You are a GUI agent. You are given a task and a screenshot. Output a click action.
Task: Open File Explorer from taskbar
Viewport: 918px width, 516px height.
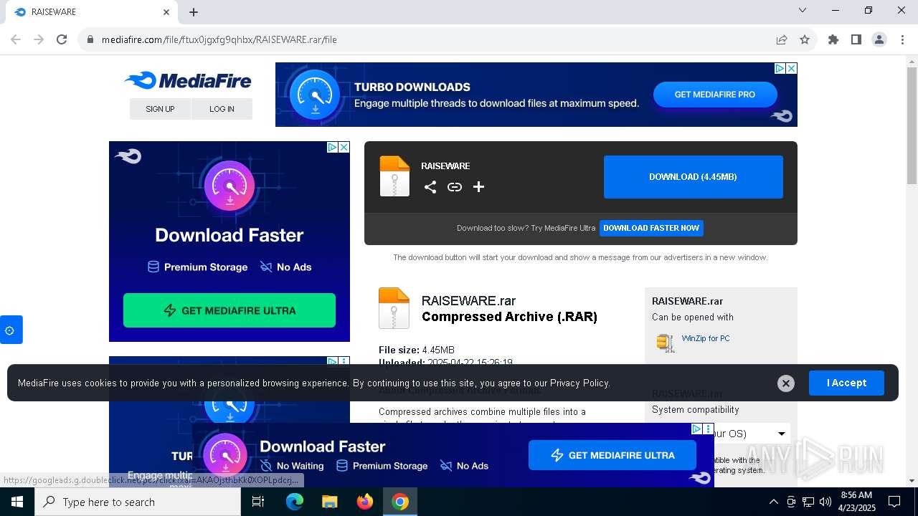pos(330,502)
